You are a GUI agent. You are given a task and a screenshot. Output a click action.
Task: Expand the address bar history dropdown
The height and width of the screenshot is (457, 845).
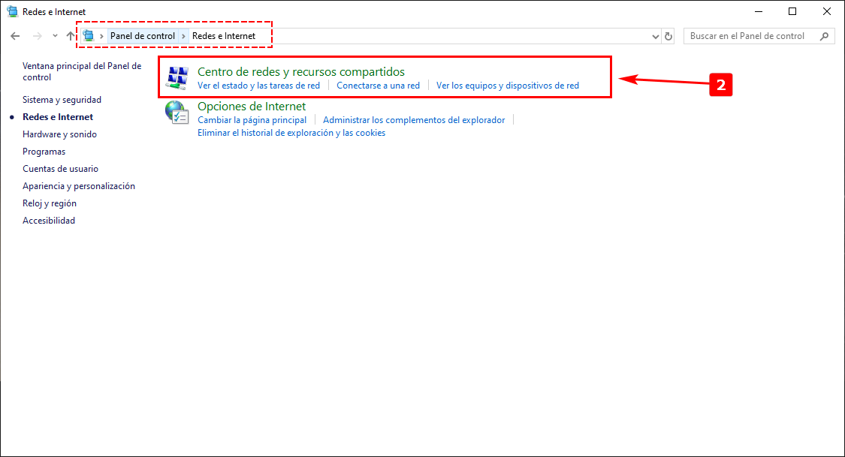(x=656, y=36)
